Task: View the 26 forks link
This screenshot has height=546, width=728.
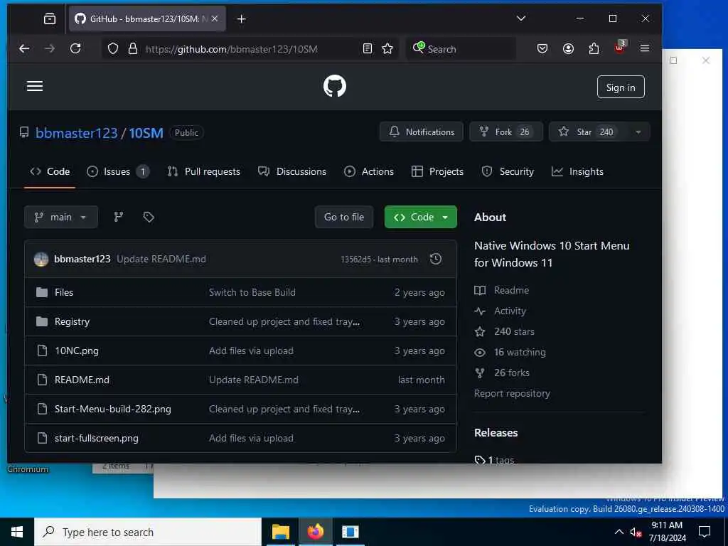Action: (x=502, y=373)
